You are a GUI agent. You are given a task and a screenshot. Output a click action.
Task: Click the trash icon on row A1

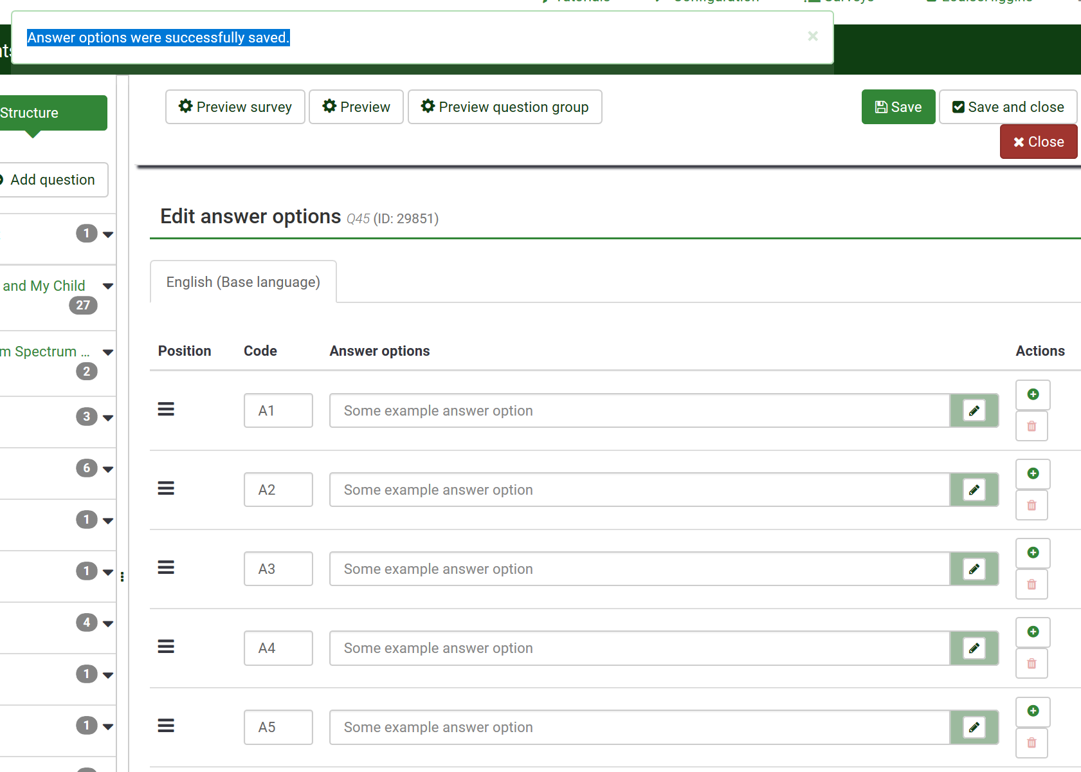[x=1031, y=426]
